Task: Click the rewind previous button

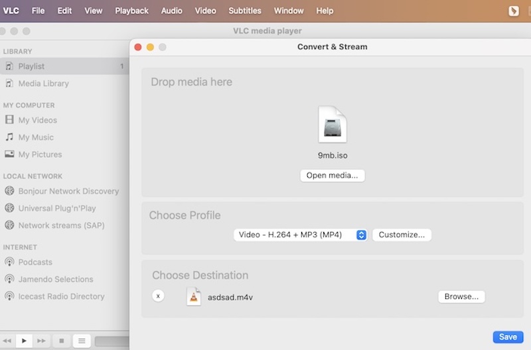Action: coord(7,341)
